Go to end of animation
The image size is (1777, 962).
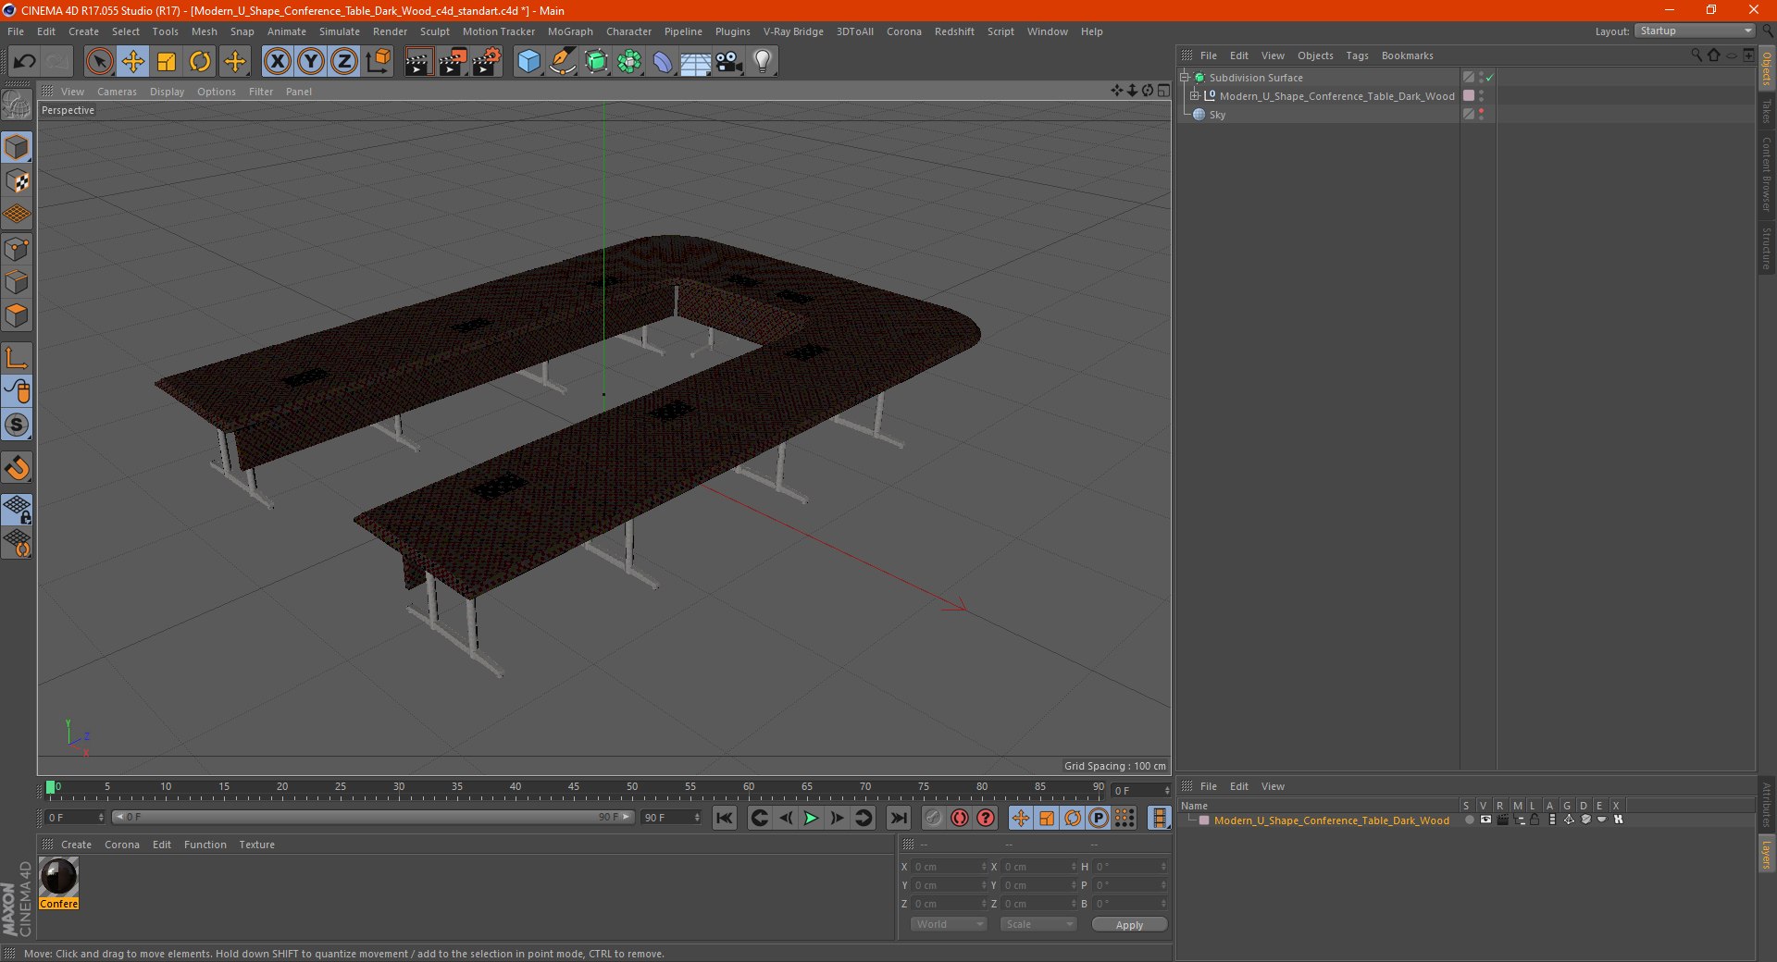(x=898, y=818)
